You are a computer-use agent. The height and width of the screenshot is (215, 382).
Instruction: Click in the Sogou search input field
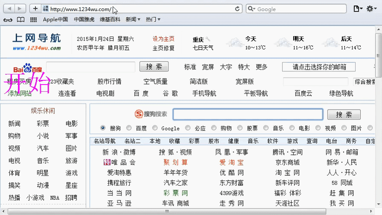pyautogui.click(x=248, y=114)
